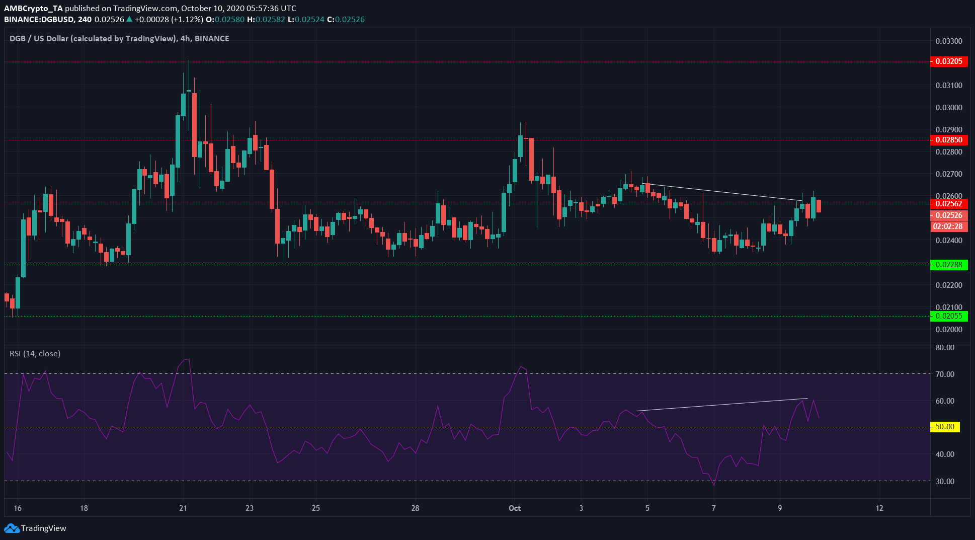Click the RSI (14, close) indicator title
Image resolution: width=975 pixels, height=540 pixels.
tap(35, 354)
